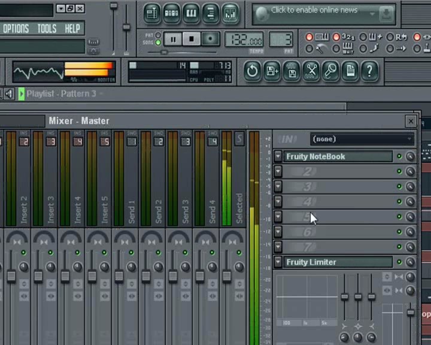Pause playback in transport
This screenshot has width=431, height=345.
[173, 39]
